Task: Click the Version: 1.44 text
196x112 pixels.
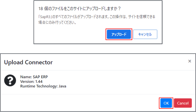Action: (31, 81)
